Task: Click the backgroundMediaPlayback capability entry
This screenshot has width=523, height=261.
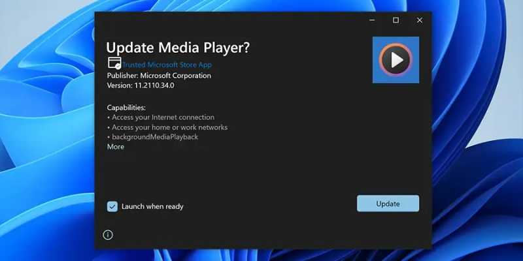Action: pyautogui.click(x=154, y=137)
